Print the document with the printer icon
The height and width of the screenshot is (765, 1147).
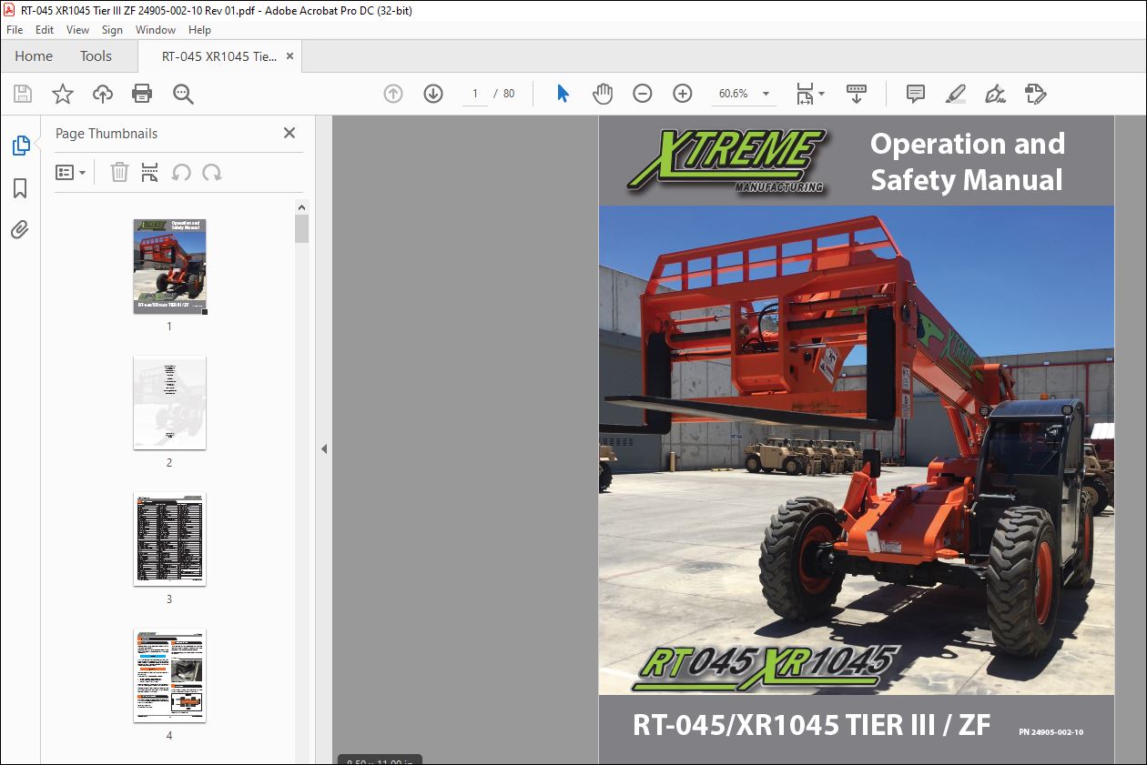[x=142, y=94]
